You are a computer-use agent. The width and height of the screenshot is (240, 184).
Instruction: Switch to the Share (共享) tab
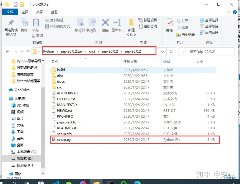[x=39, y=12]
